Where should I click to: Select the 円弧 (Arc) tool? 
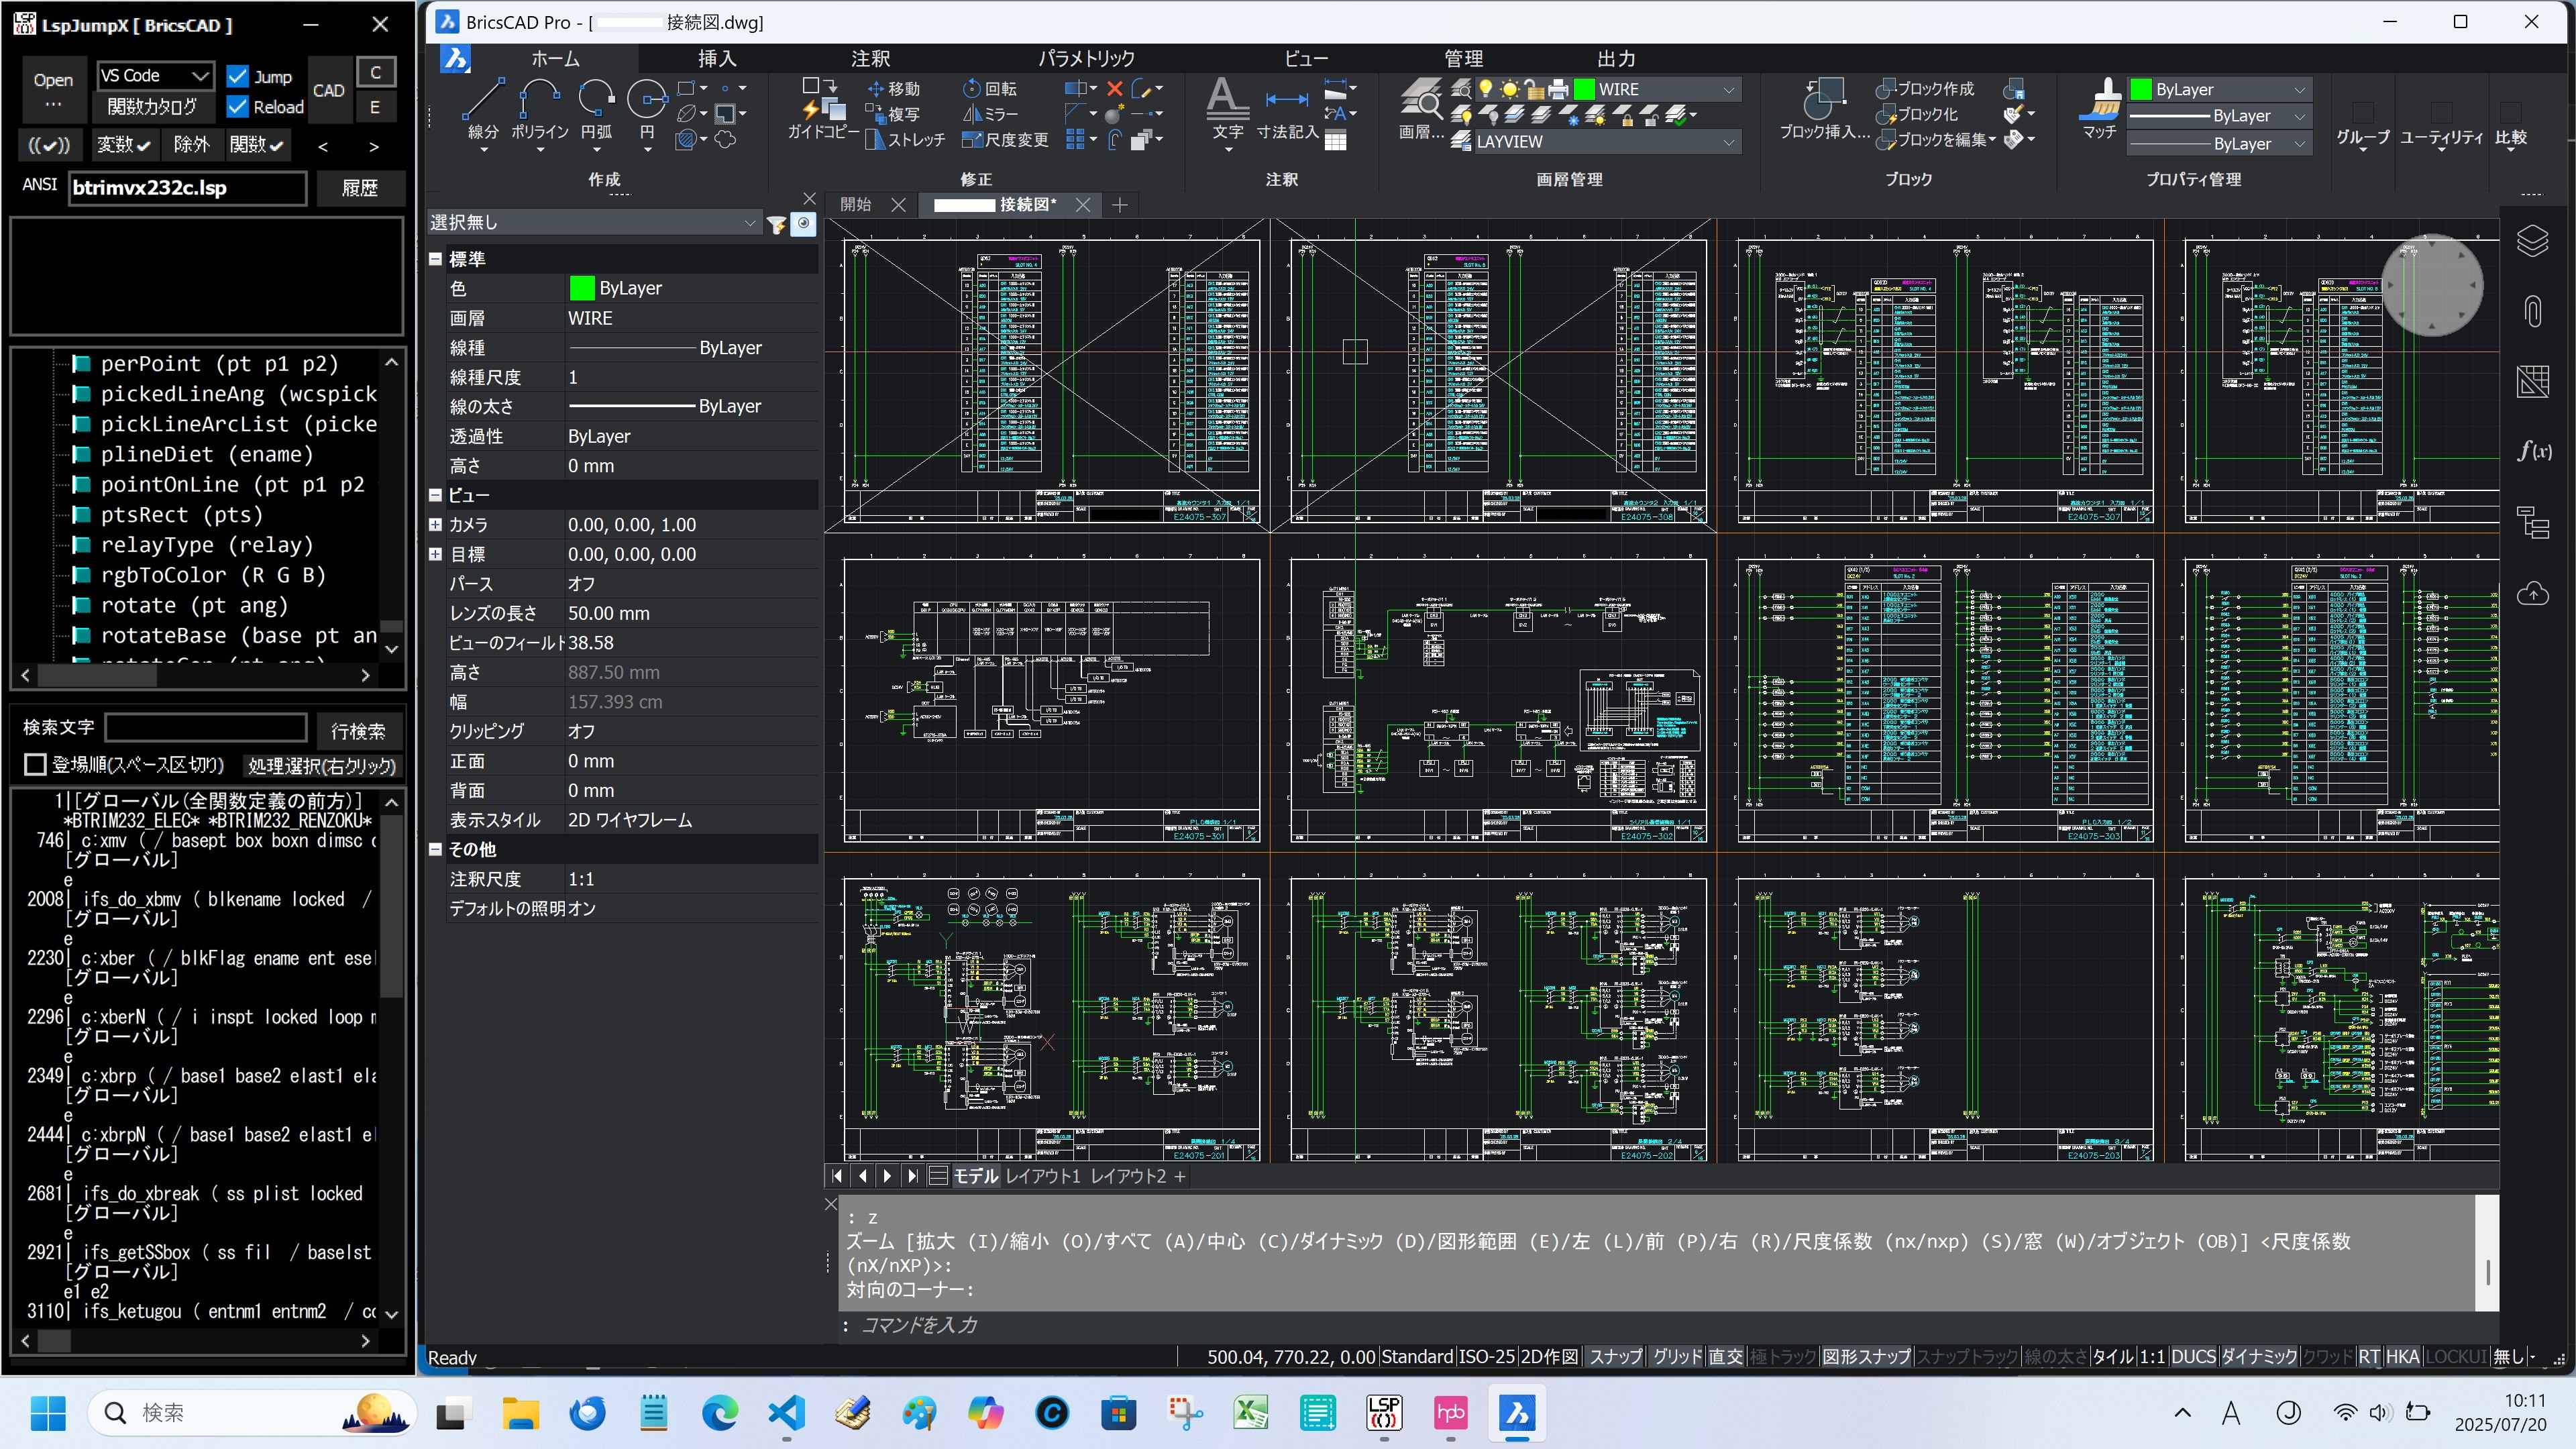tap(596, 108)
